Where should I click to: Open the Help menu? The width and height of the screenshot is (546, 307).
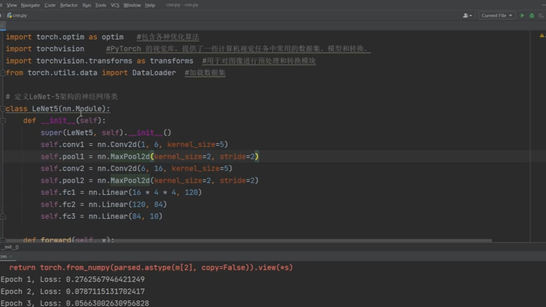(150, 5)
